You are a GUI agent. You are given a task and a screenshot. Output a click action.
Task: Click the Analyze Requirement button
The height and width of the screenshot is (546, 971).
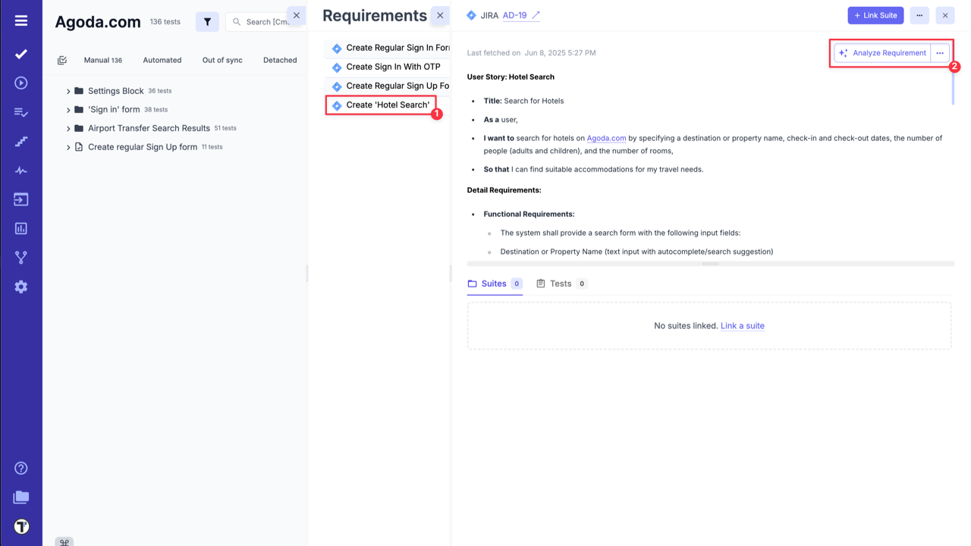tap(883, 52)
